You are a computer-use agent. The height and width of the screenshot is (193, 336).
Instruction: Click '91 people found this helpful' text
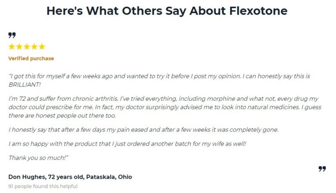tap(43, 186)
